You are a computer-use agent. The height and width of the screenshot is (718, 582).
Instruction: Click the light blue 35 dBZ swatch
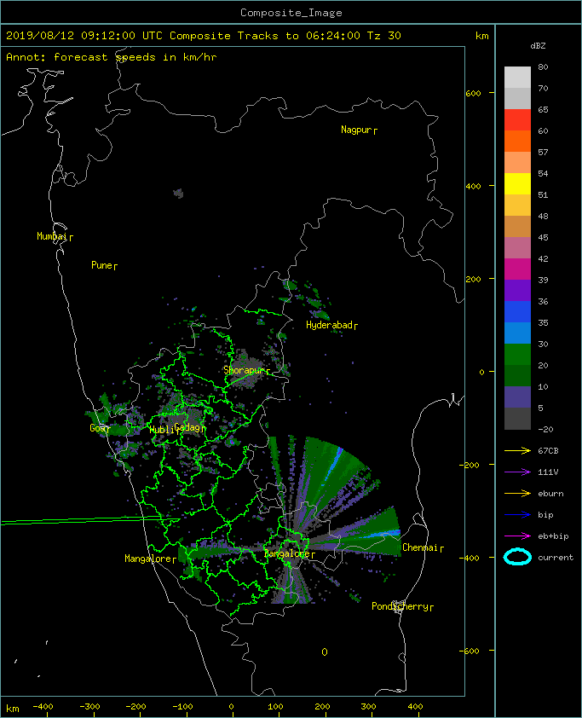[x=517, y=333]
